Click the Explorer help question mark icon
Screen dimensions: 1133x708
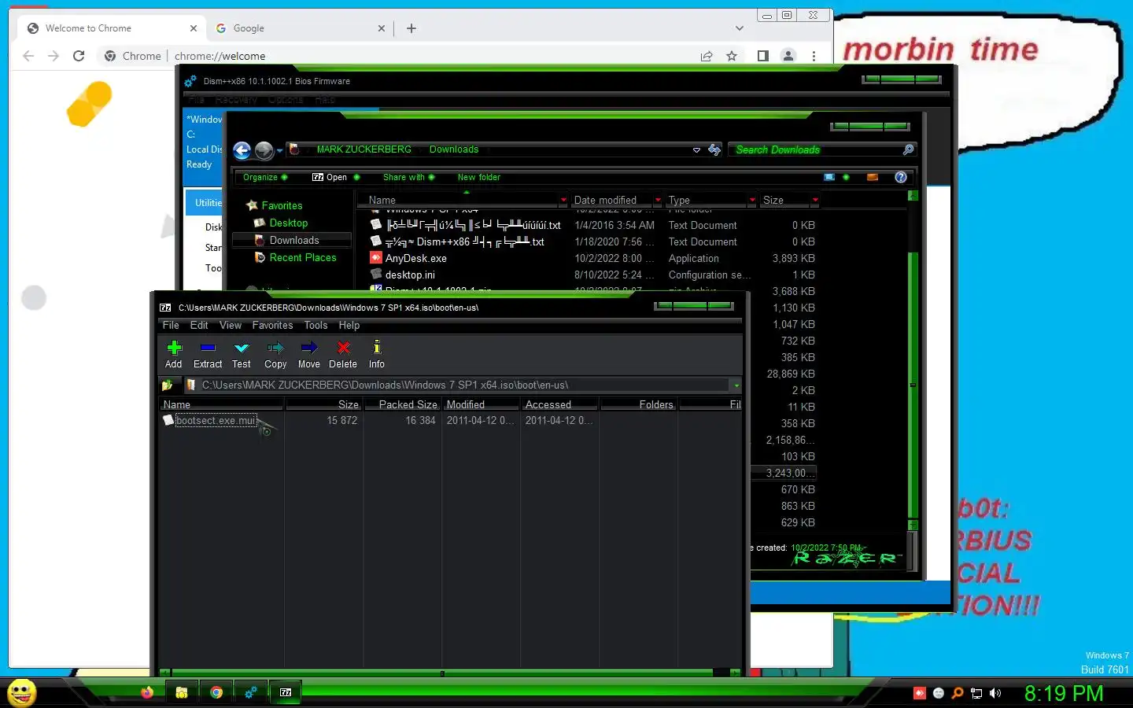[x=901, y=177]
